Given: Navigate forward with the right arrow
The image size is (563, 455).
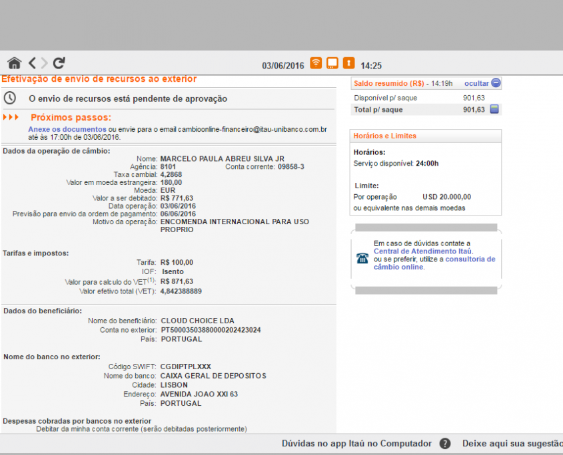Looking at the screenshot, I should pyautogui.click(x=45, y=63).
